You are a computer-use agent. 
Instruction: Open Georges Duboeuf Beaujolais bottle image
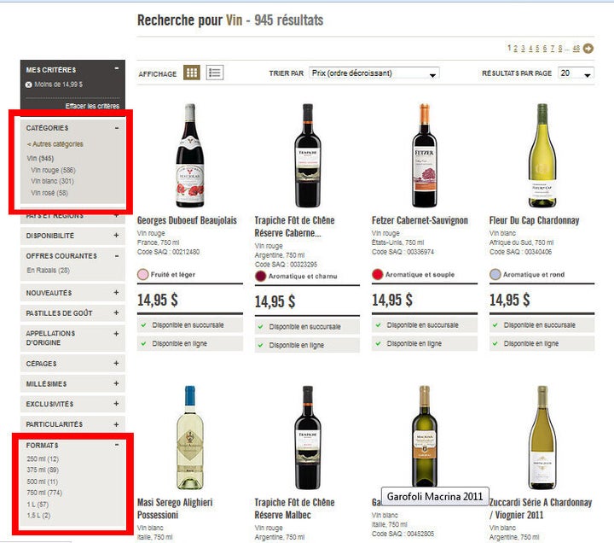coord(190,155)
